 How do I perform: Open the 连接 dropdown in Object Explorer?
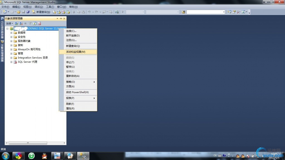tap(9, 24)
